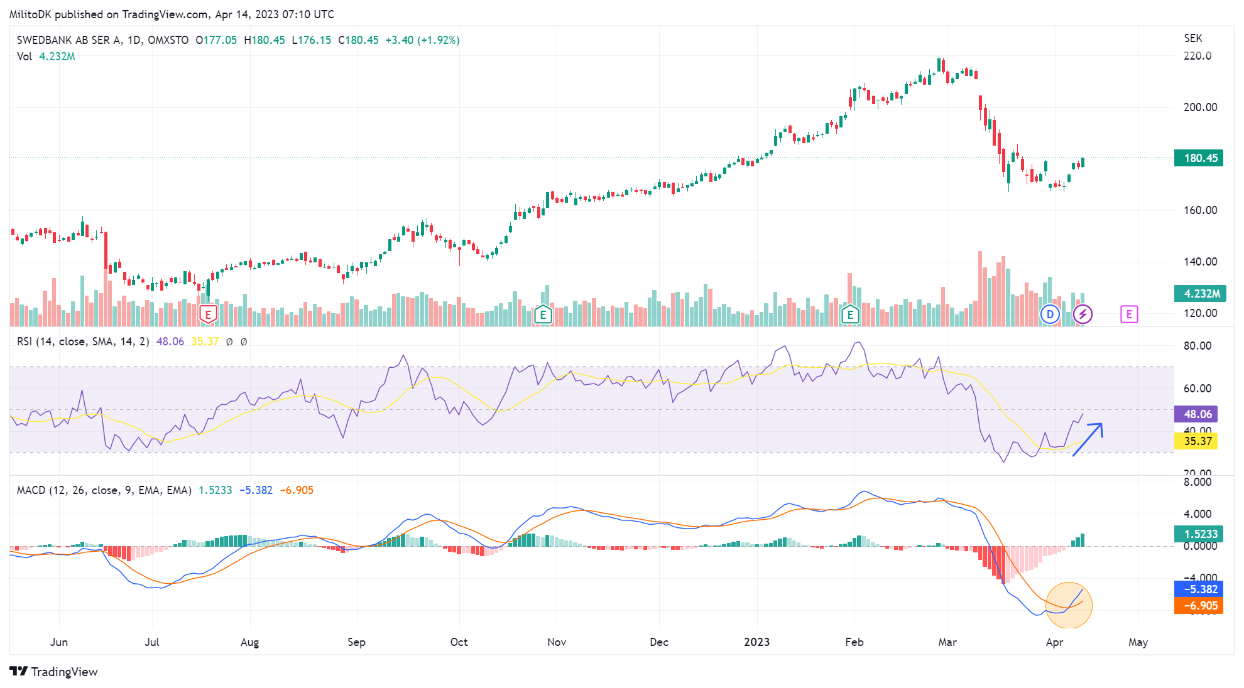Viewport: 1244px width, 688px height.
Task: Click the 200.00 price axis label
Action: (x=1201, y=107)
